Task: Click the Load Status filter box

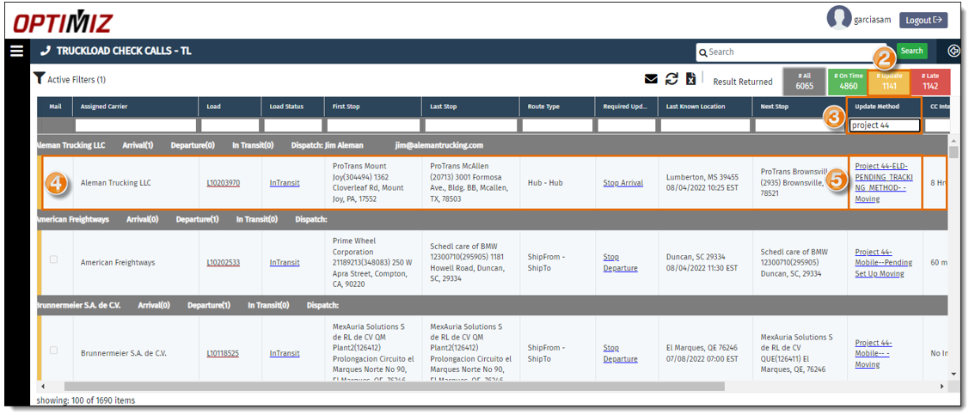Action: (x=293, y=125)
